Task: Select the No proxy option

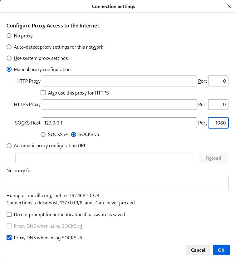Action: tap(9, 36)
